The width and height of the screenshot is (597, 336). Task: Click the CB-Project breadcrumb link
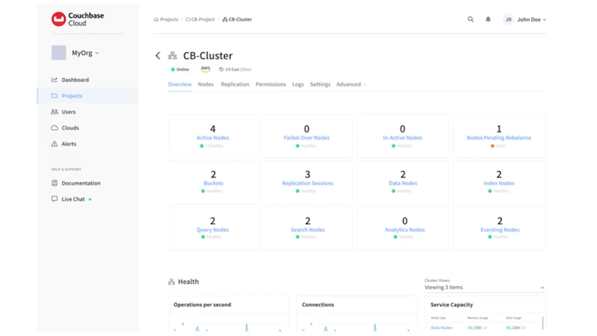[x=202, y=19]
